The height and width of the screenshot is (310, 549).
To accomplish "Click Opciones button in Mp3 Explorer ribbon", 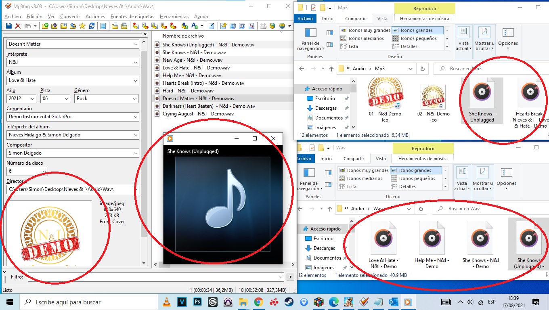I will [508, 38].
